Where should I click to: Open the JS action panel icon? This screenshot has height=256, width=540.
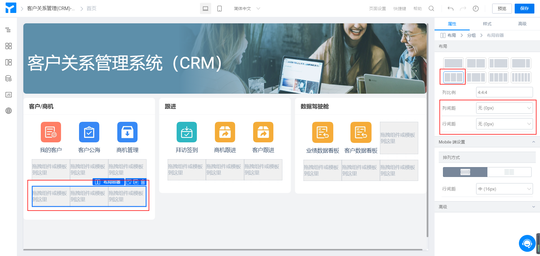(8, 95)
